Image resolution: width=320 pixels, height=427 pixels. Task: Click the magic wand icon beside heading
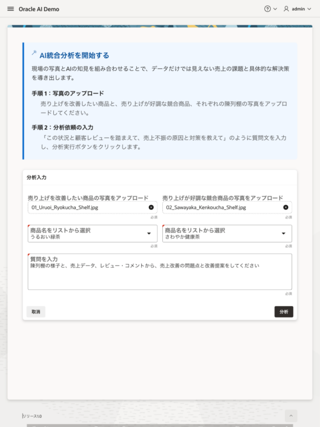click(34, 53)
